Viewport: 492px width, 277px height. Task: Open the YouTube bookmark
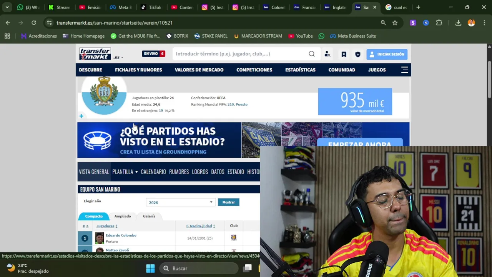coord(300,36)
